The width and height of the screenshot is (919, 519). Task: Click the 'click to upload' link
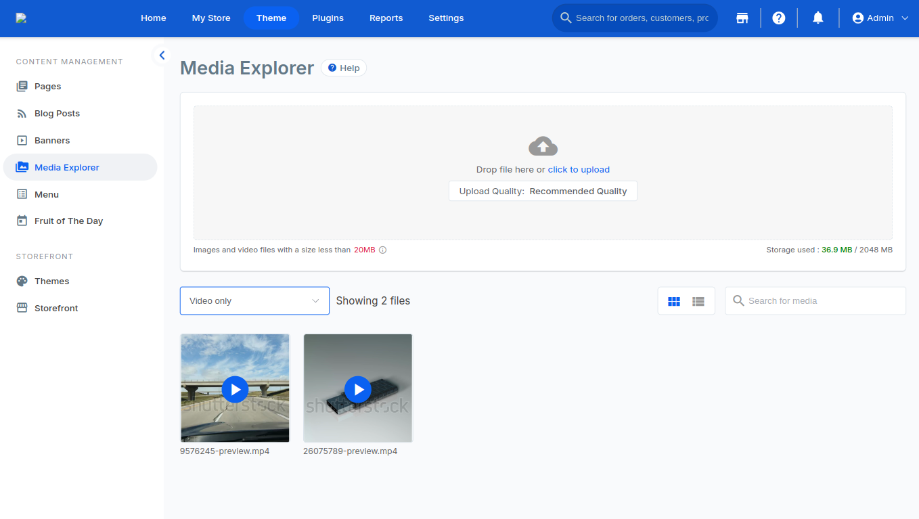(x=579, y=170)
